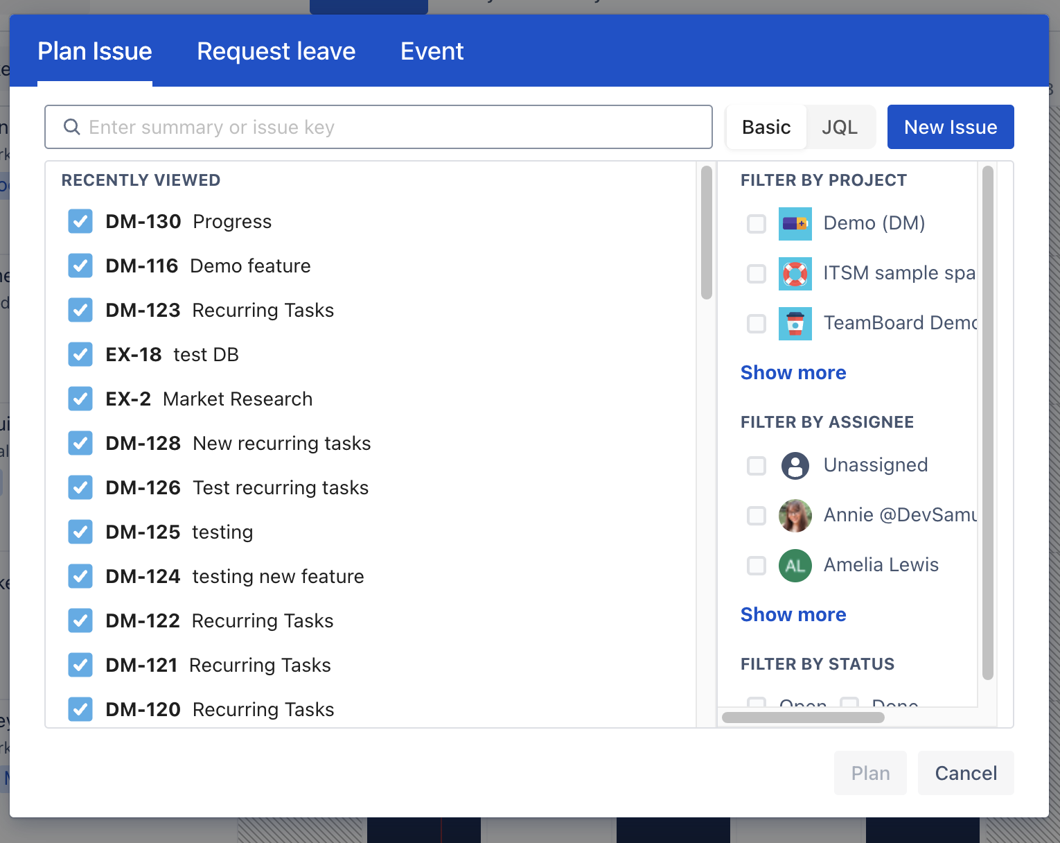Image resolution: width=1060 pixels, height=843 pixels.
Task: Click the Unassigned avatar icon
Action: [x=795, y=465]
